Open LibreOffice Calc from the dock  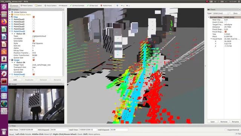(x=4, y=29)
